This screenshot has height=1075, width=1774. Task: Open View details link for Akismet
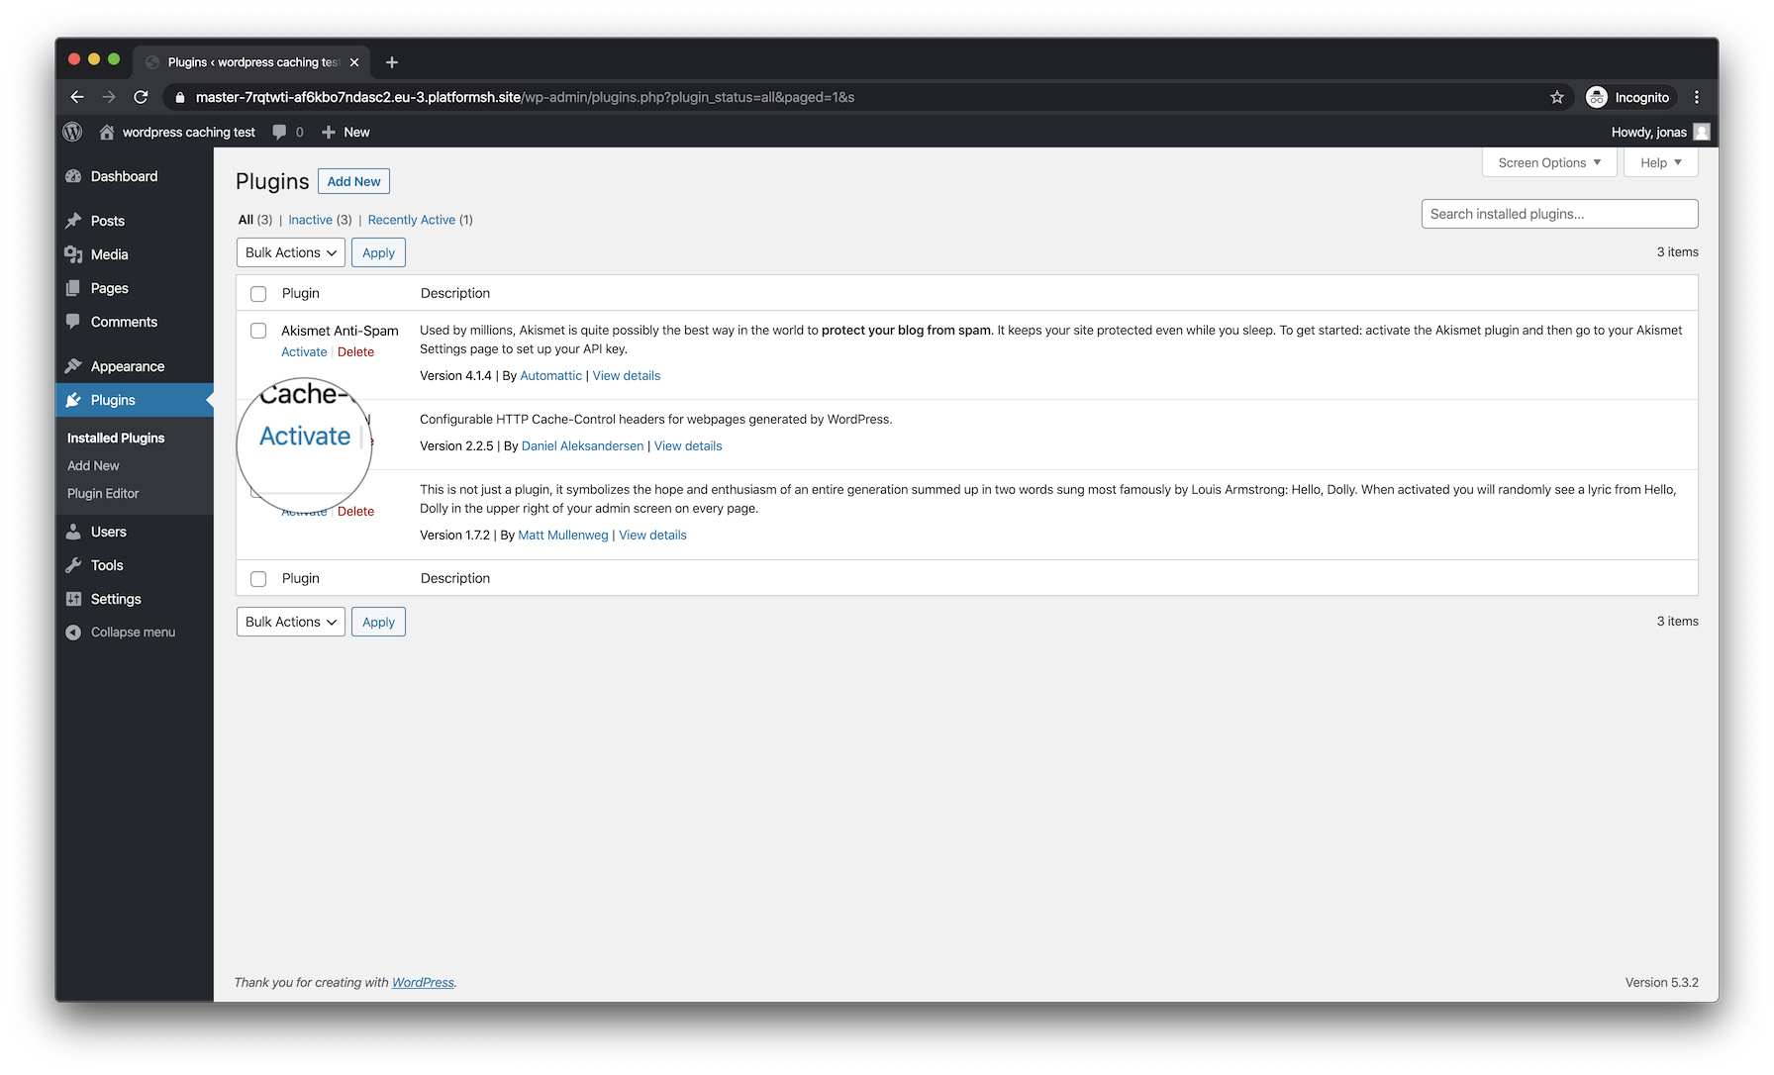pyautogui.click(x=626, y=376)
